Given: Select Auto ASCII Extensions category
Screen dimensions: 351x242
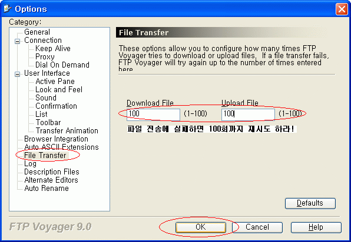Looking at the screenshot, I should point(61,147).
